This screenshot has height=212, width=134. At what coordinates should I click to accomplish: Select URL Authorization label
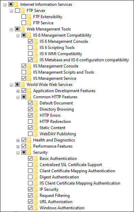(56, 202)
